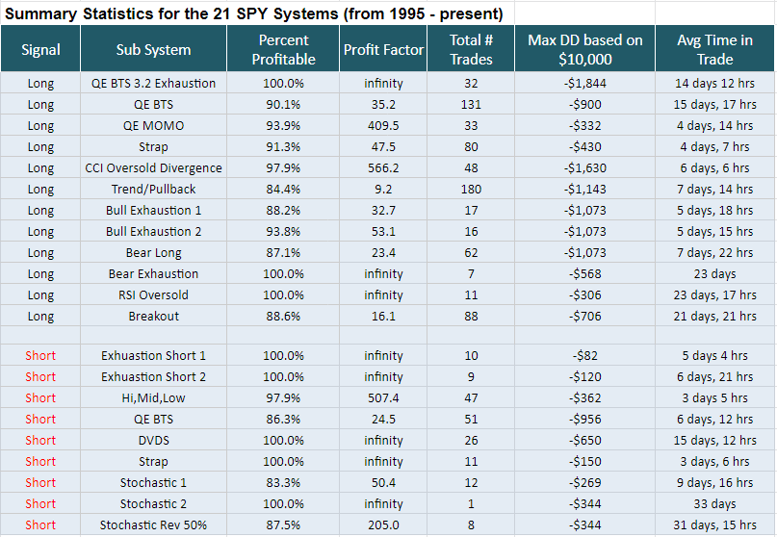Click the 90.1% percent profitable cell
777x537 pixels.
(x=283, y=104)
